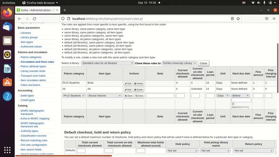This screenshot has width=279, height=157.
Task: Toggle reader view icon in address bar
Action: (232, 19)
